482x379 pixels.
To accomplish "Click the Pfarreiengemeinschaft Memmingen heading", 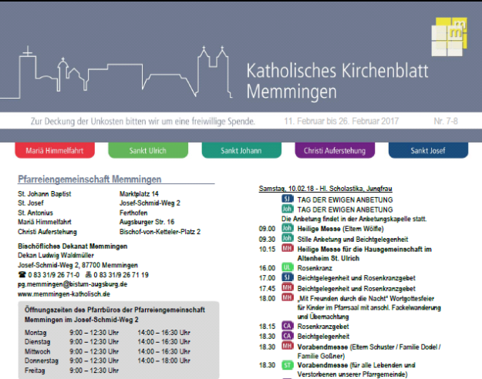I will coord(89,179).
